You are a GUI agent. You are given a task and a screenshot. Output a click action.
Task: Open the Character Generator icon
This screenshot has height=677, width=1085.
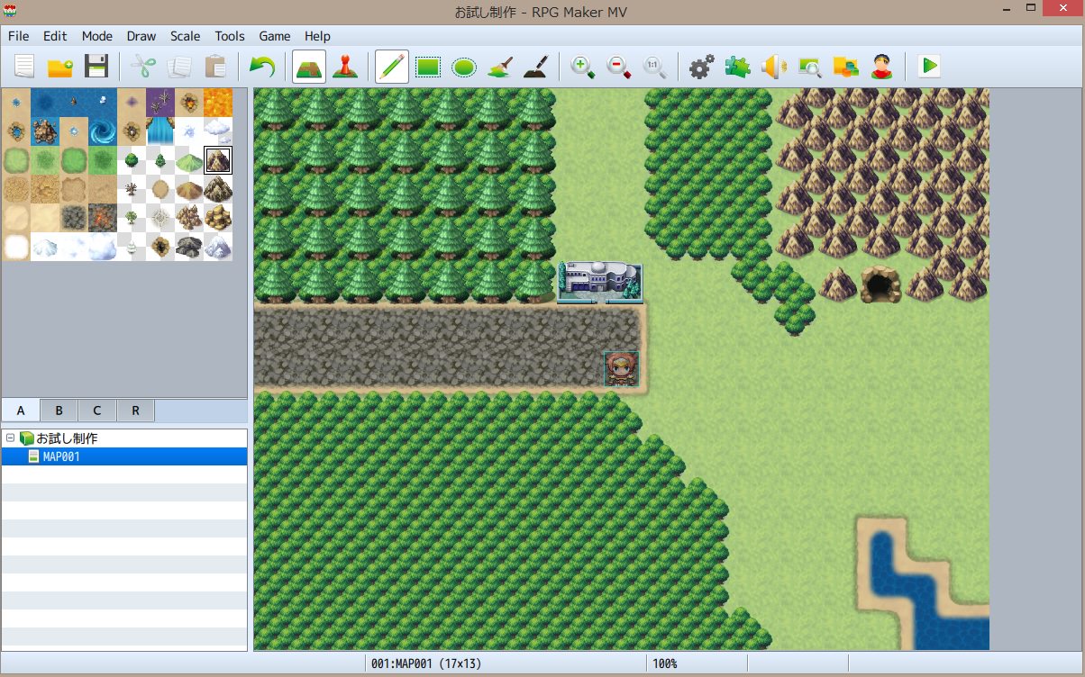(x=882, y=67)
